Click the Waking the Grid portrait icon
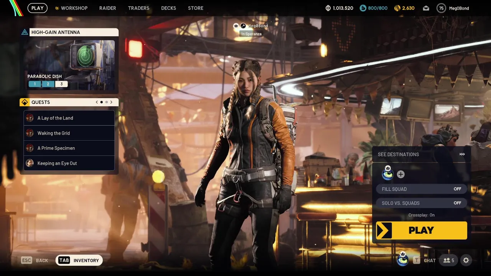Viewport: 491px width, 276px height. click(30, 133)
